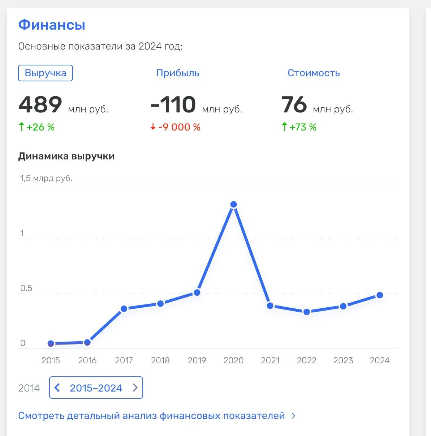Select the 2019 data point on chart

pos(197,292)
